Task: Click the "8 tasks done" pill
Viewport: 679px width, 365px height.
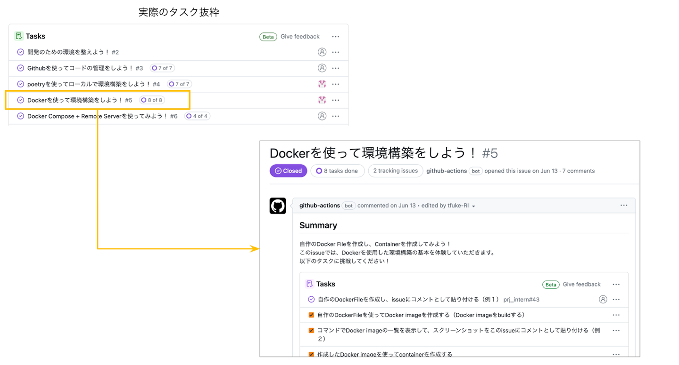Action: [338, 171]
